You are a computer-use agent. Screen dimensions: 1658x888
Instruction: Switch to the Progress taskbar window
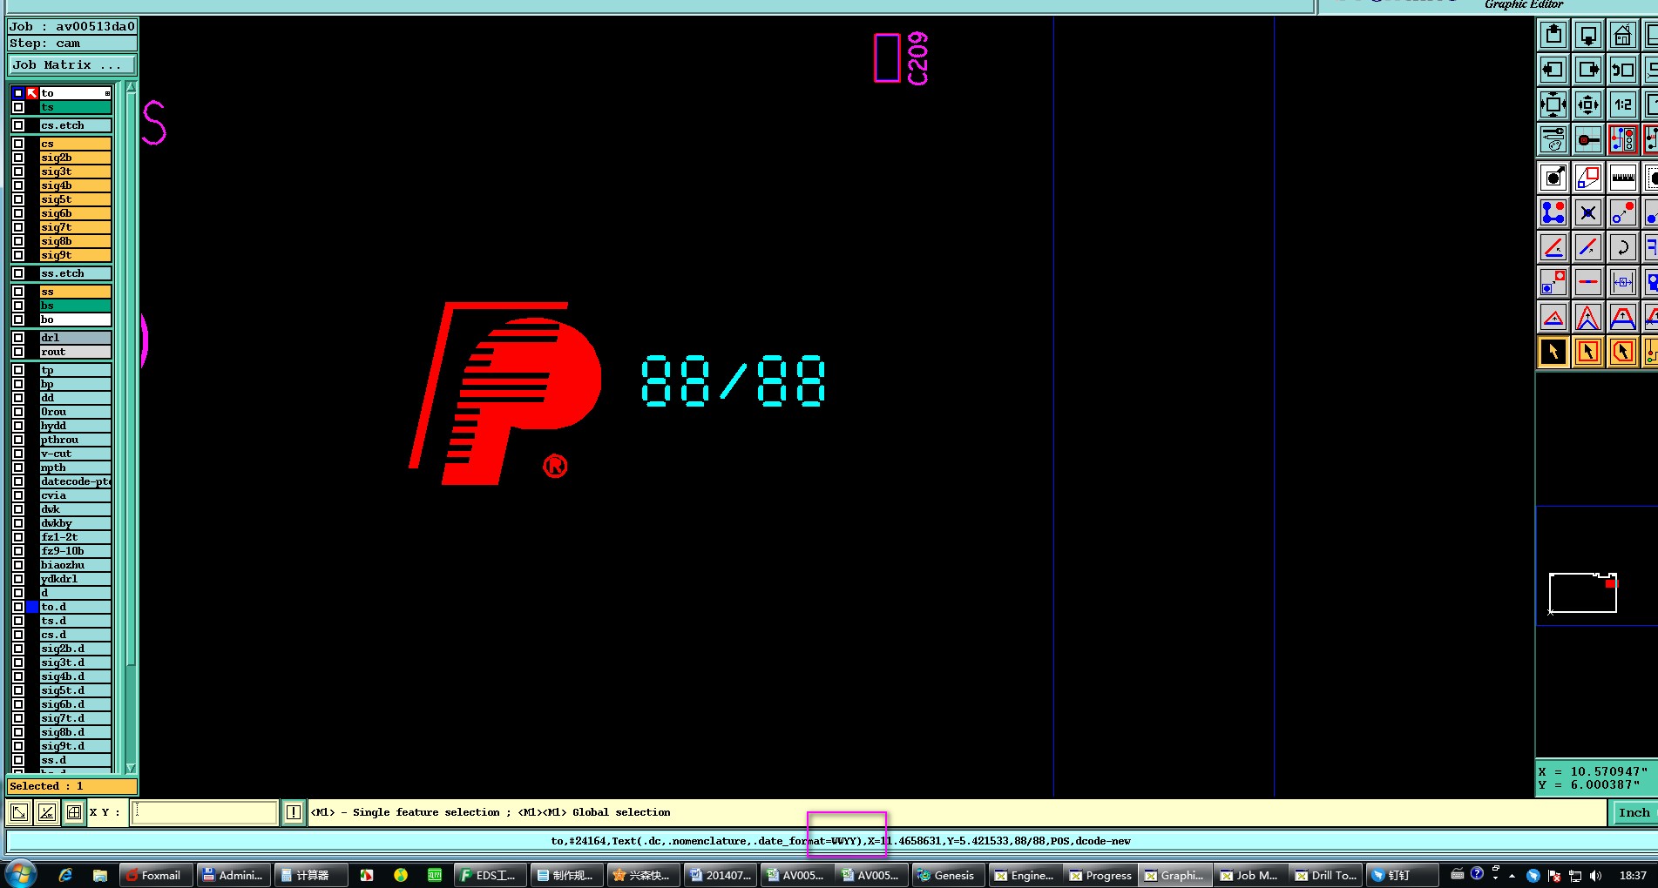click(1100, 875)
